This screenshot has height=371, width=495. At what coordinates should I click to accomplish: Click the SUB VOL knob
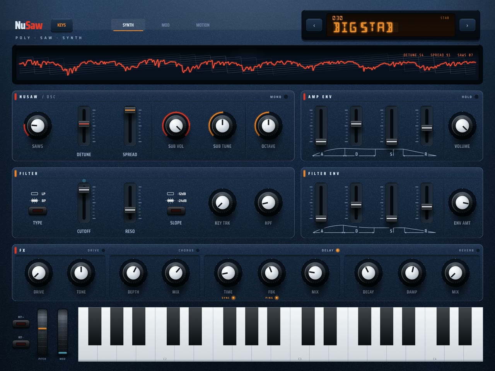(x=176, y=126)
